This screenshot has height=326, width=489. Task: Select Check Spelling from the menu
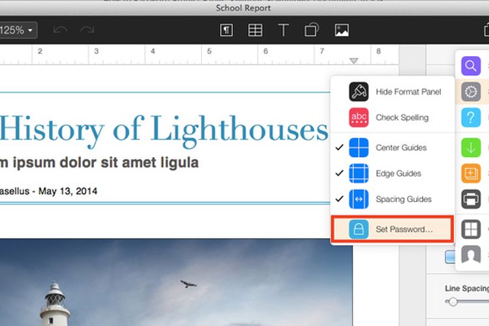[x=393, y=117]
